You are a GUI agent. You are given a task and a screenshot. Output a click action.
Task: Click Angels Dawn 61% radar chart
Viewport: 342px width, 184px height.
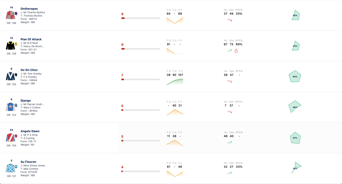point(295,138)
